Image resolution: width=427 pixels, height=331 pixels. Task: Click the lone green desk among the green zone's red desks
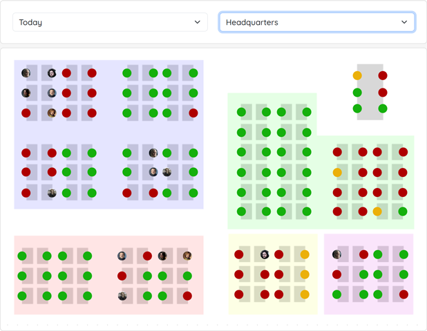(x=403, y=211)
